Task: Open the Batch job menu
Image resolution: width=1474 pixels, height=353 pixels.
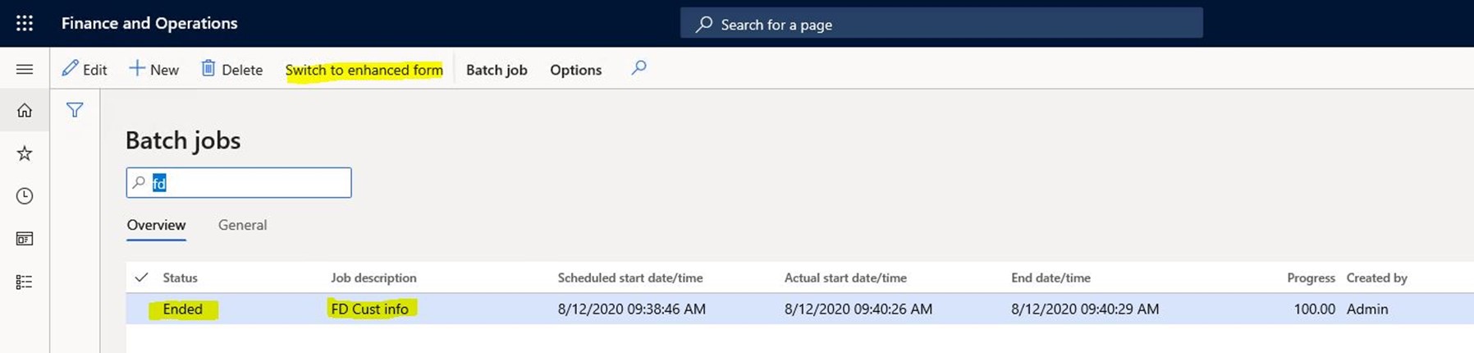Action: (497, 70)
